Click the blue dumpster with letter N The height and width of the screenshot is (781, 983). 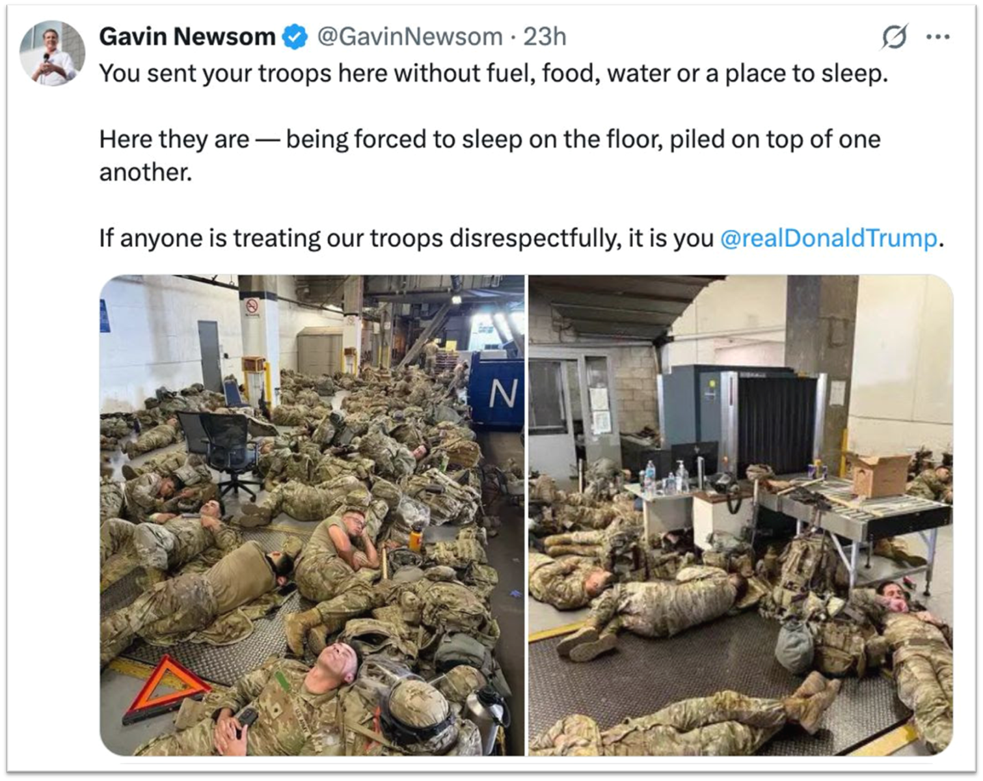(498, 390)
